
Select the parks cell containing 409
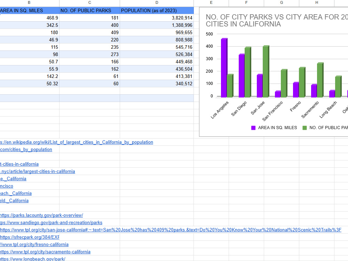click(90, 32)
